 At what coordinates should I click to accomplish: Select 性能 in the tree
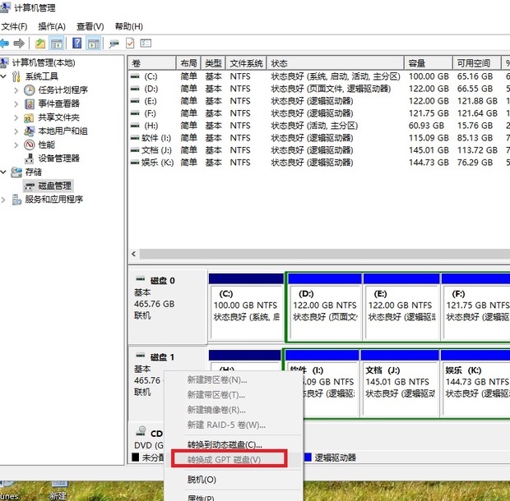point(47,145)
